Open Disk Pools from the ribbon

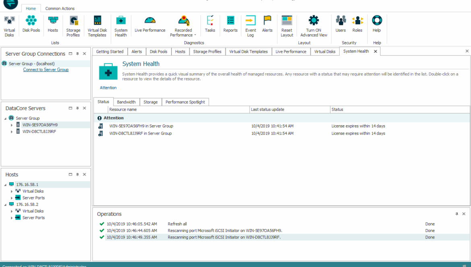click(x=31, y=24)
